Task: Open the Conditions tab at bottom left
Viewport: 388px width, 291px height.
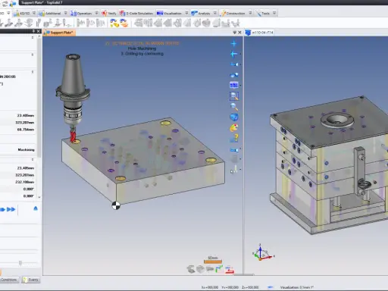Action: (9, 280)
